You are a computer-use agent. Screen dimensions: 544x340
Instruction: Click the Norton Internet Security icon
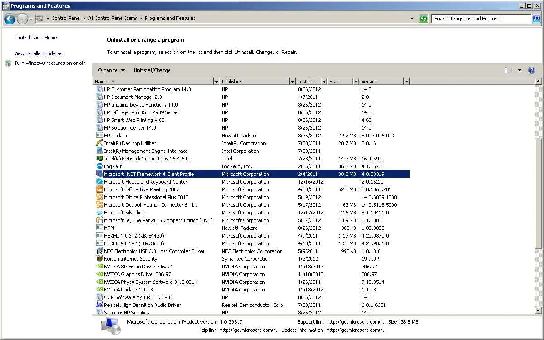coord(100,259)
